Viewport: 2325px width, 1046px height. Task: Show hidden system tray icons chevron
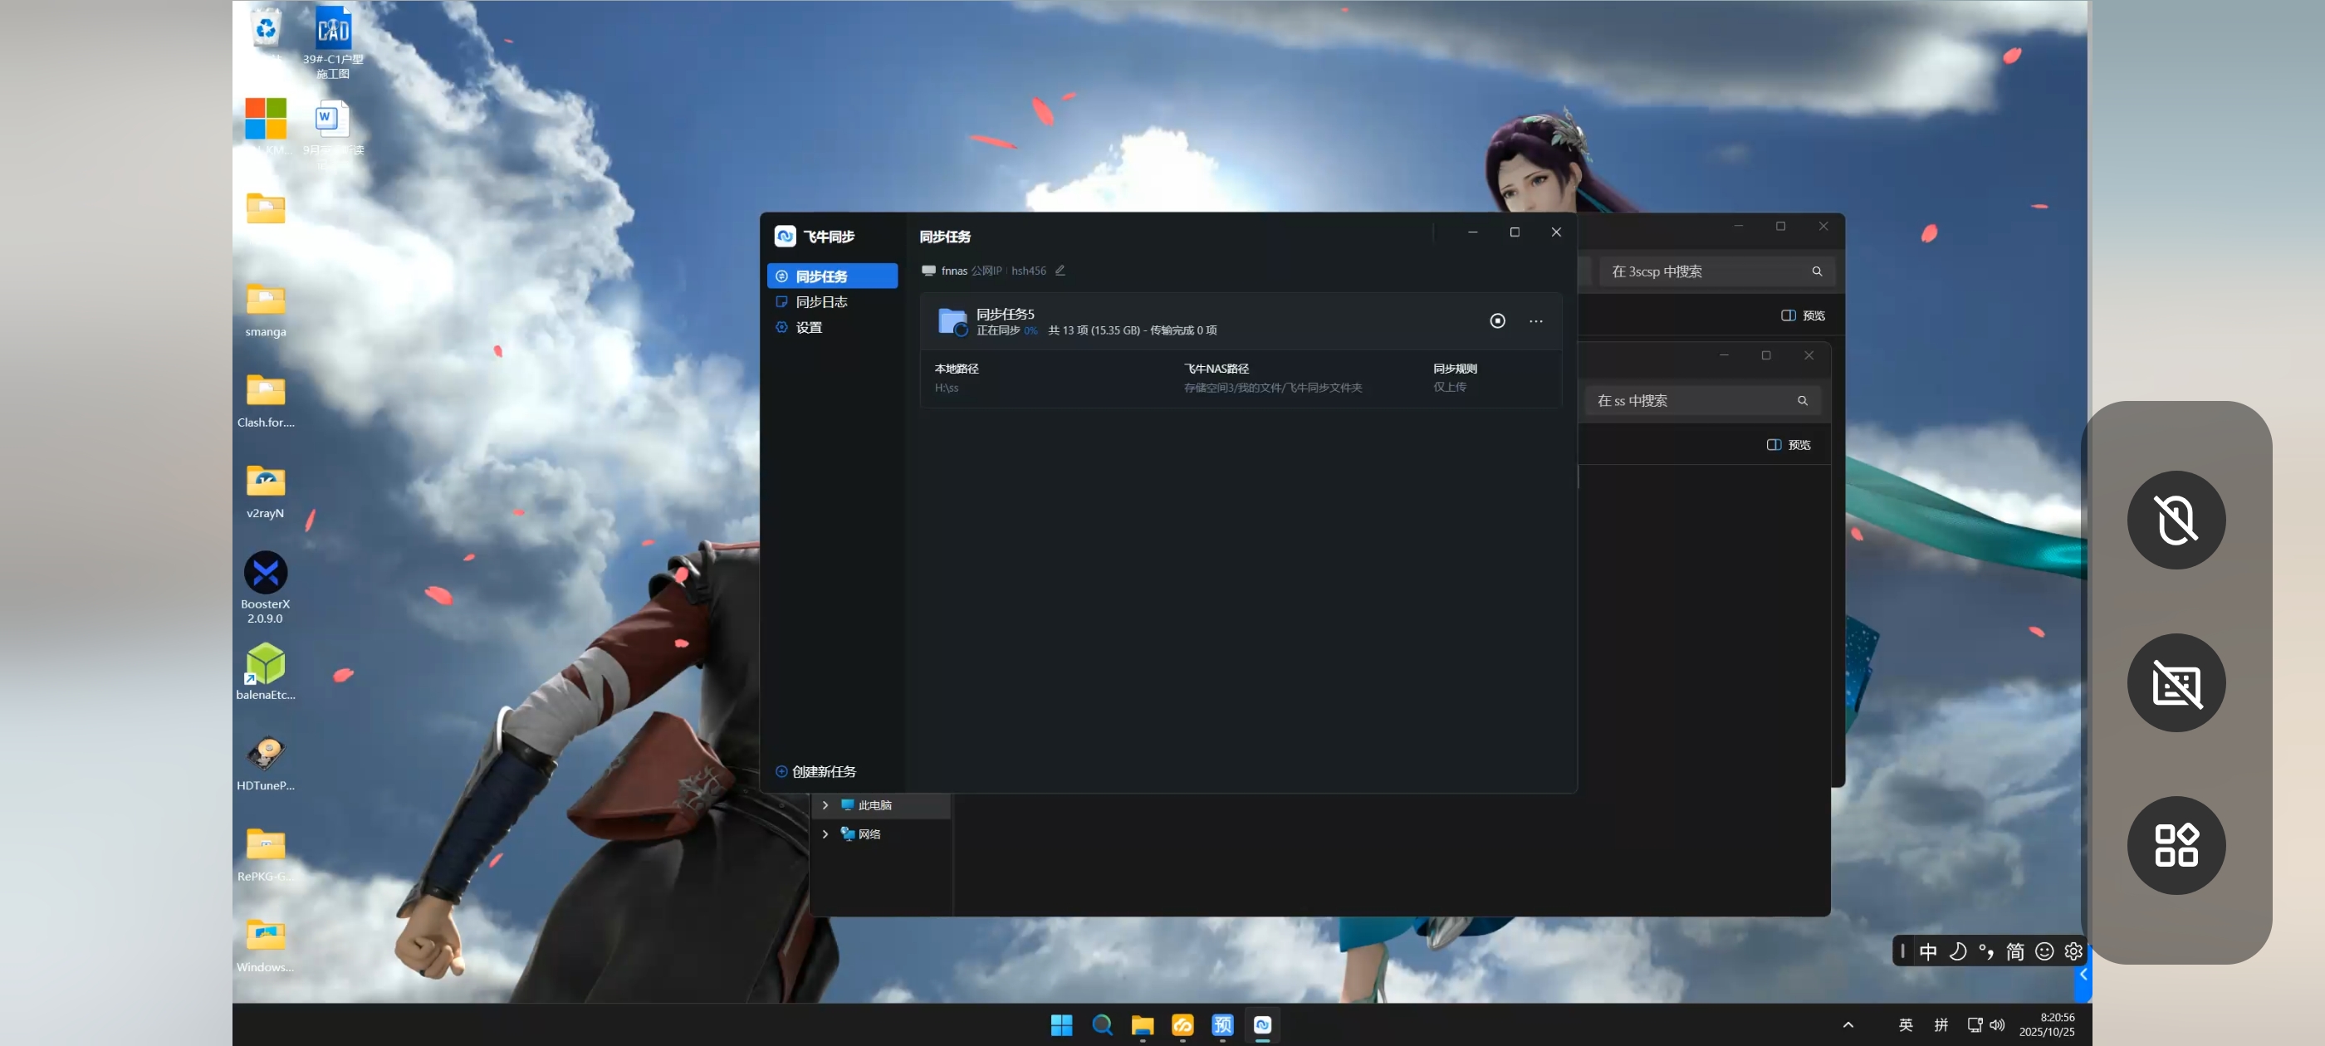(1848, 1024)
